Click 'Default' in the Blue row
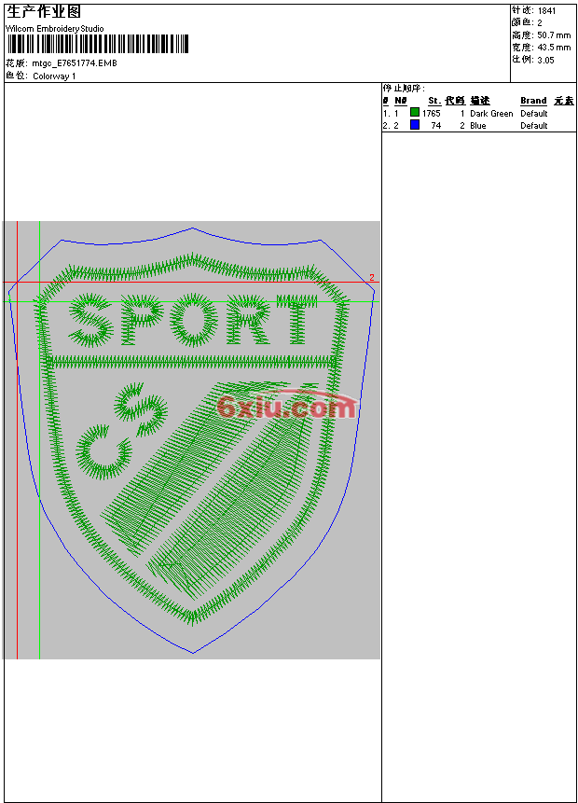This screenshot has height=803, width=578. pos(534,126)
